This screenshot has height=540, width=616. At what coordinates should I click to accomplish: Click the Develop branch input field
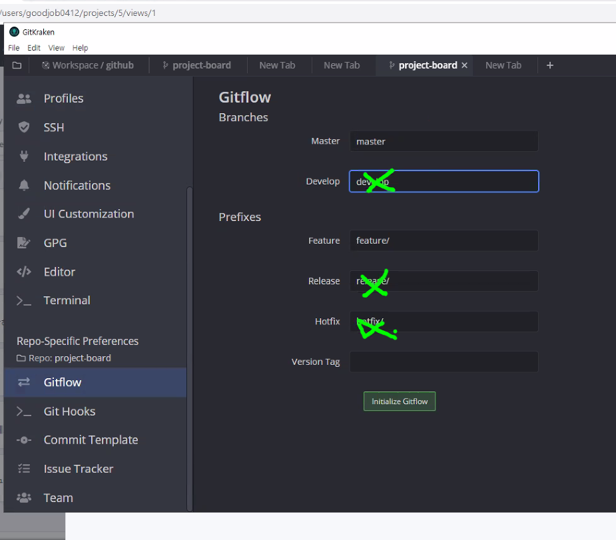(x=444, y=181)
